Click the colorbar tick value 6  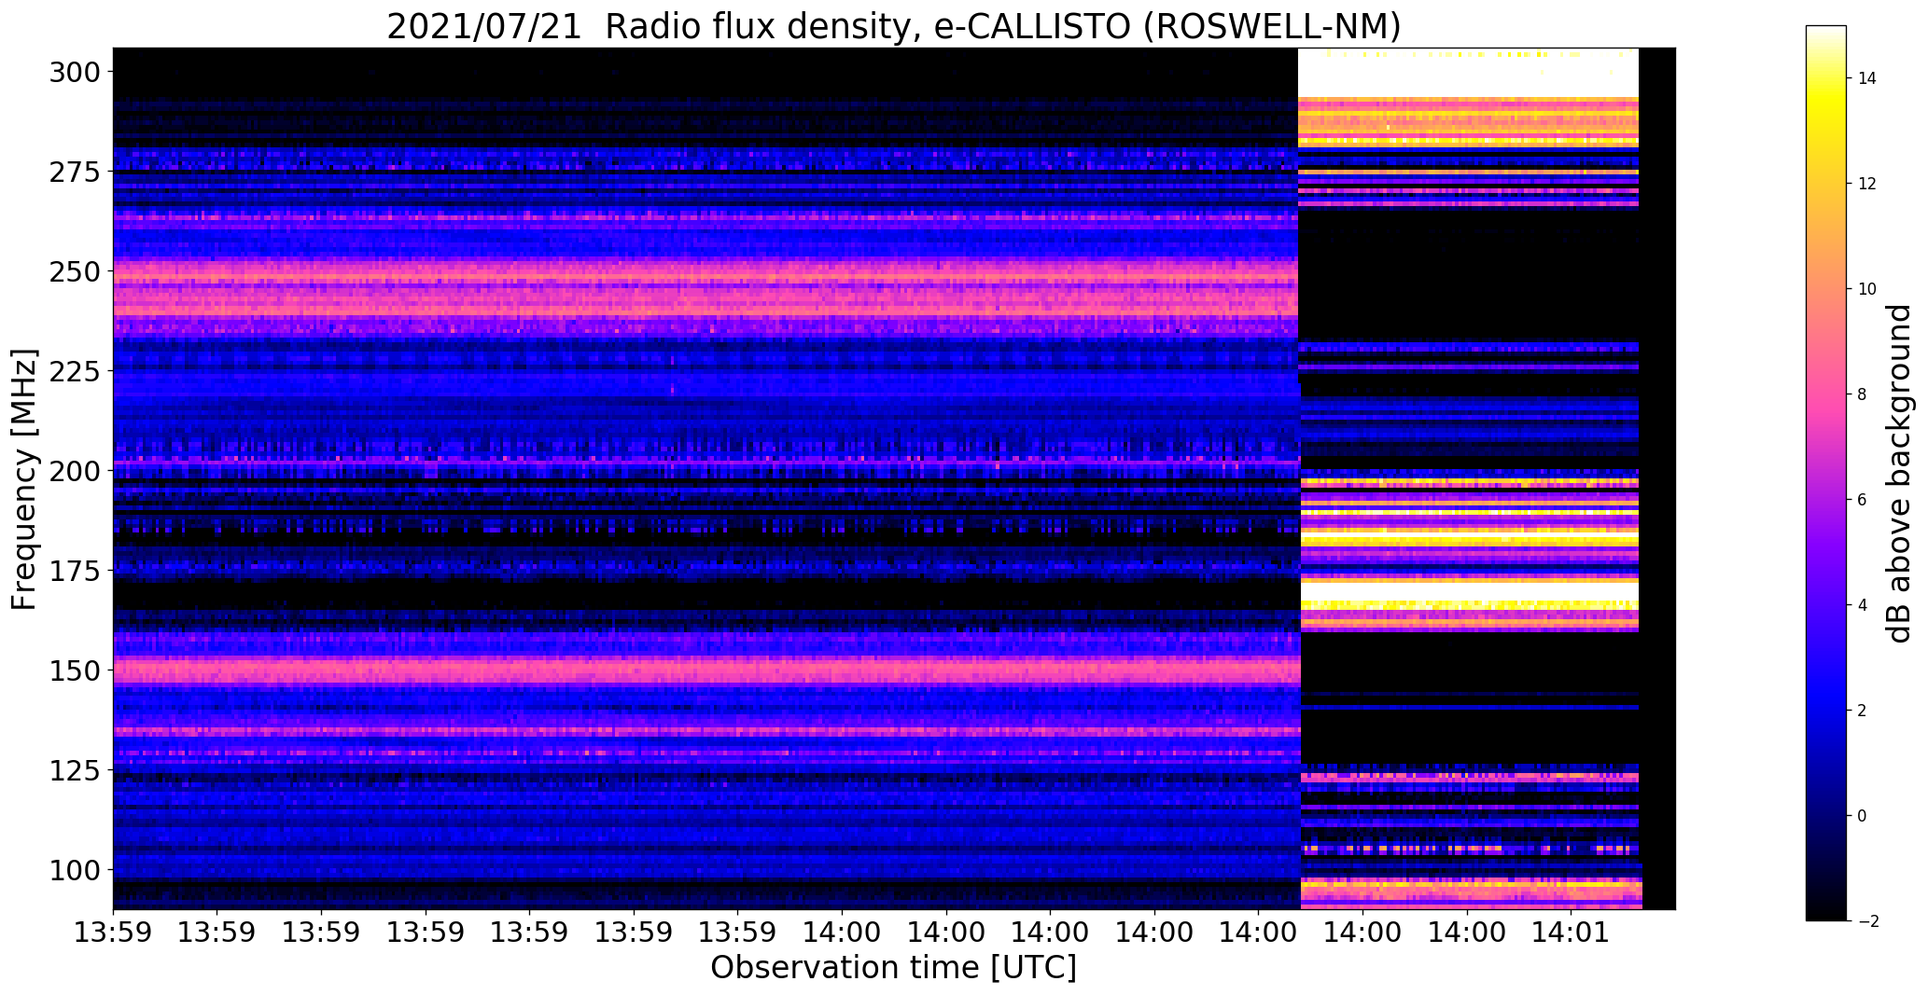click(x=1863, y=500)
